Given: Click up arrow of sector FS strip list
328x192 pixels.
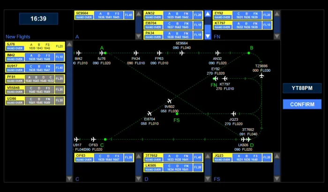Looking at the screenshot, I should (277, 156).
